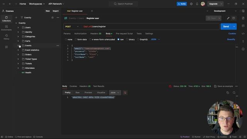Viewport: 247px width, 139px height.
Task: Open the notifications bell
Action: coord(197,4)
